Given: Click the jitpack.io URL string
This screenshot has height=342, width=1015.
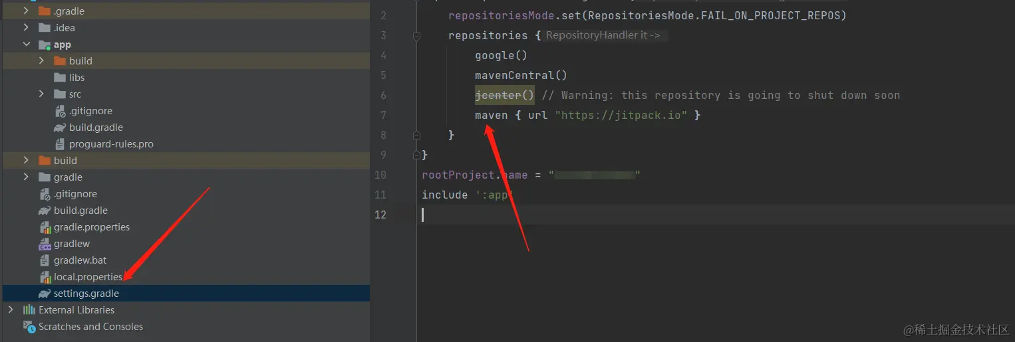Looking at the screenshot, I should coord(621,115).
